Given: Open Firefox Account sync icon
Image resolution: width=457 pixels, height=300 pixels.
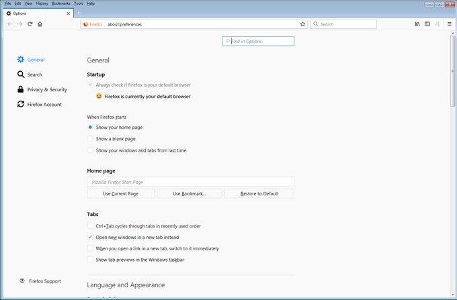Looking at the screenshot, I should point(21,104).
